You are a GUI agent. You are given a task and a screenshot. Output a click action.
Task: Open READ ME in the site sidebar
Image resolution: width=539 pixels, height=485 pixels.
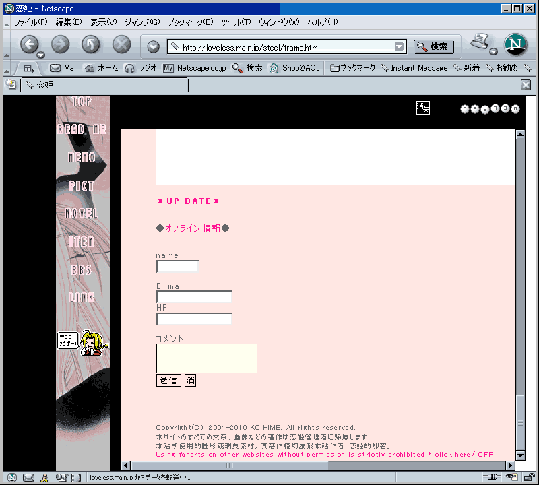coord(82,129)
